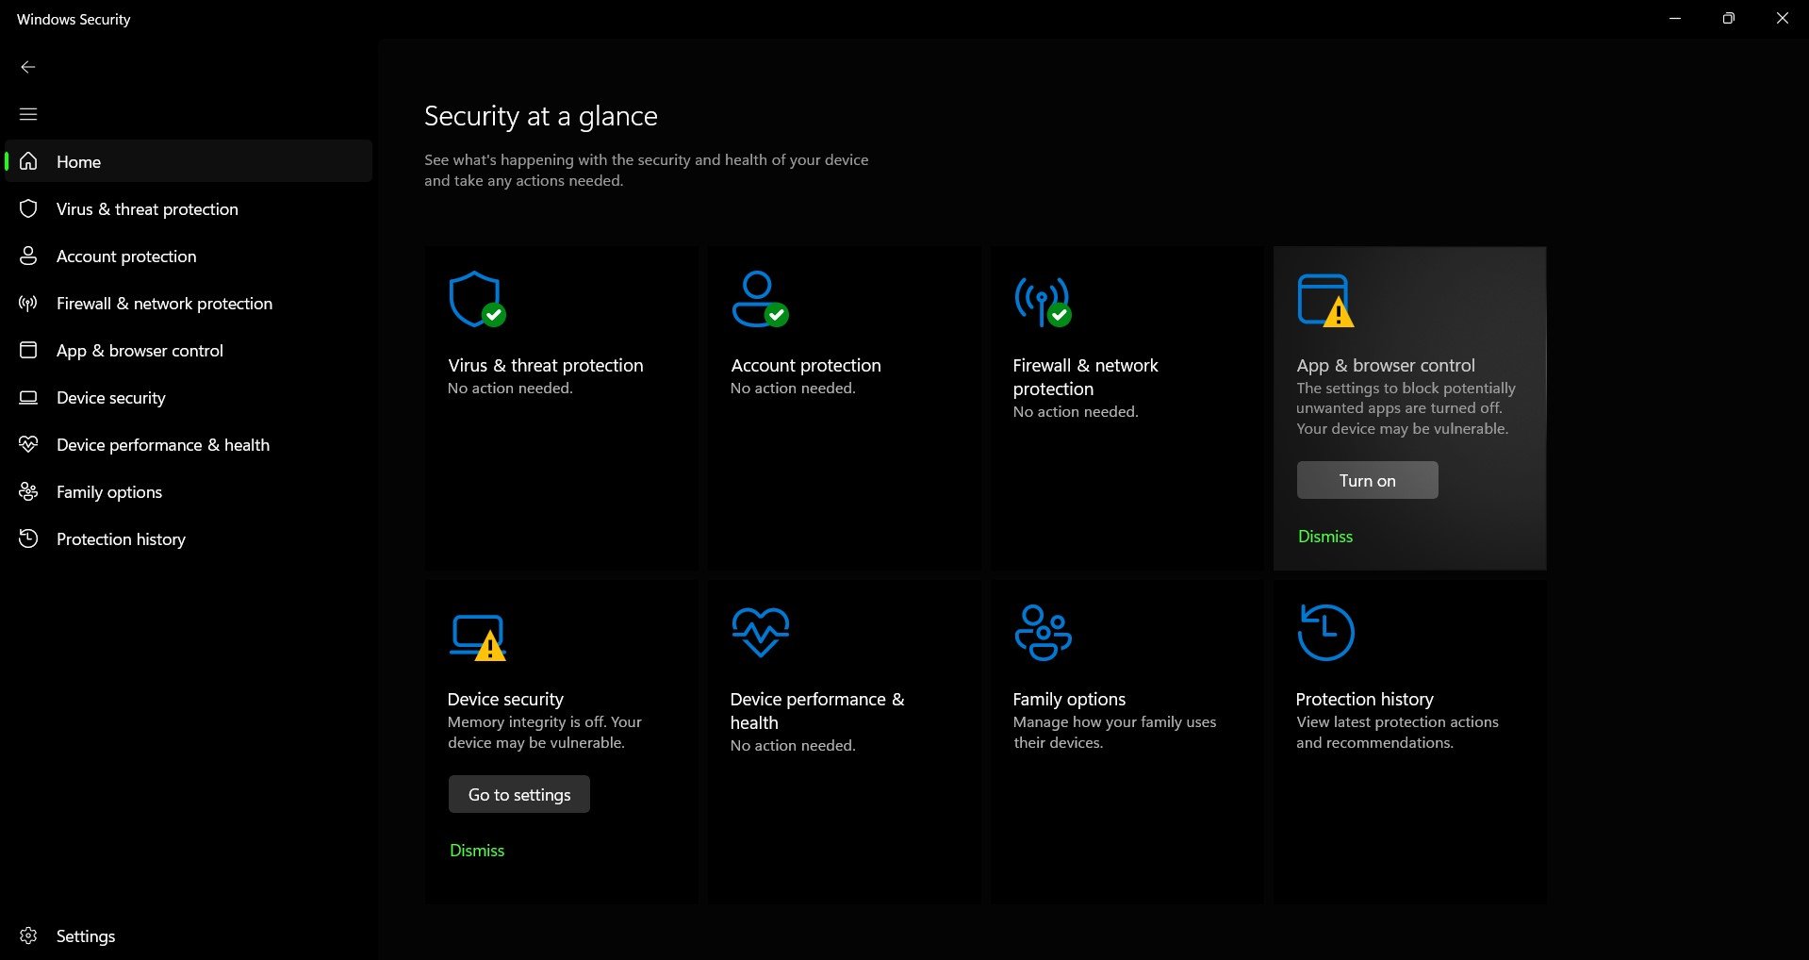Select Home in the sidebar

click(x=189, y=161)
